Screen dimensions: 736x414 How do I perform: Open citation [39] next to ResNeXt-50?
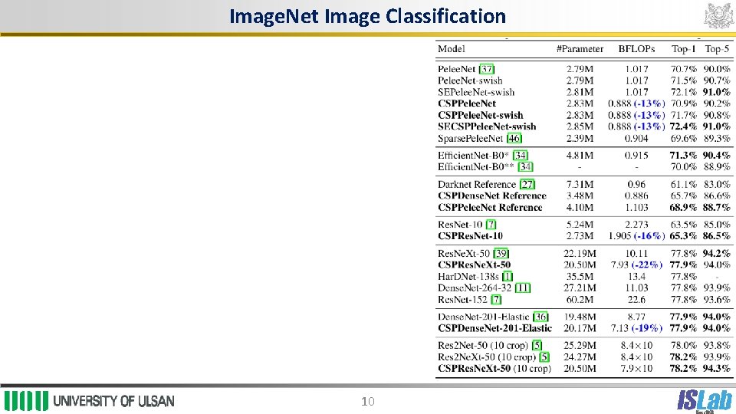(501, 254)
